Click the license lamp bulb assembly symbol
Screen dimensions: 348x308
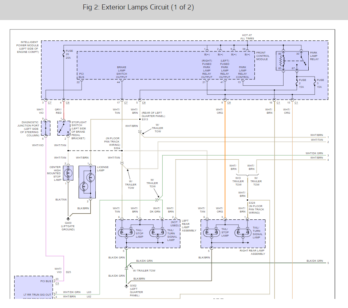coord(87,182)
